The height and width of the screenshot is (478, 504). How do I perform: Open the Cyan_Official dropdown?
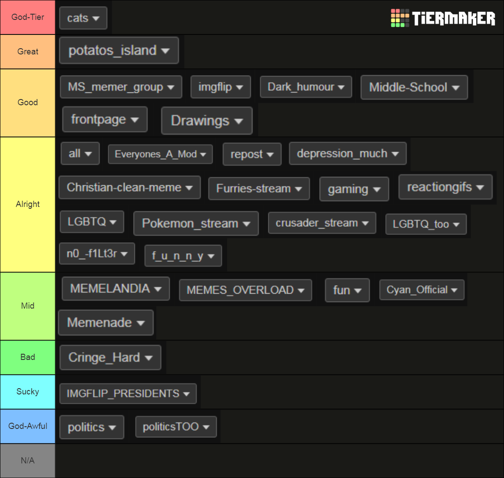point(422,290)
